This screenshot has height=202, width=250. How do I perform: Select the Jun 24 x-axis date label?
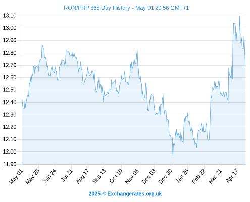click(49, 176)
